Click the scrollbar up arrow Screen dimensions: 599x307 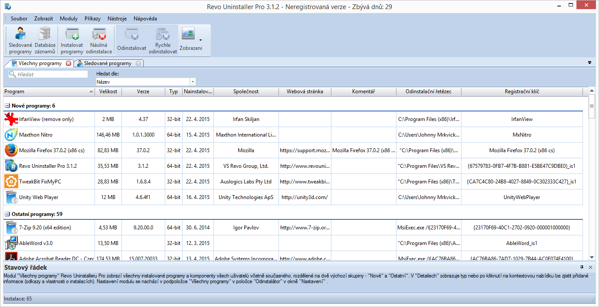(x=591, y=91)
